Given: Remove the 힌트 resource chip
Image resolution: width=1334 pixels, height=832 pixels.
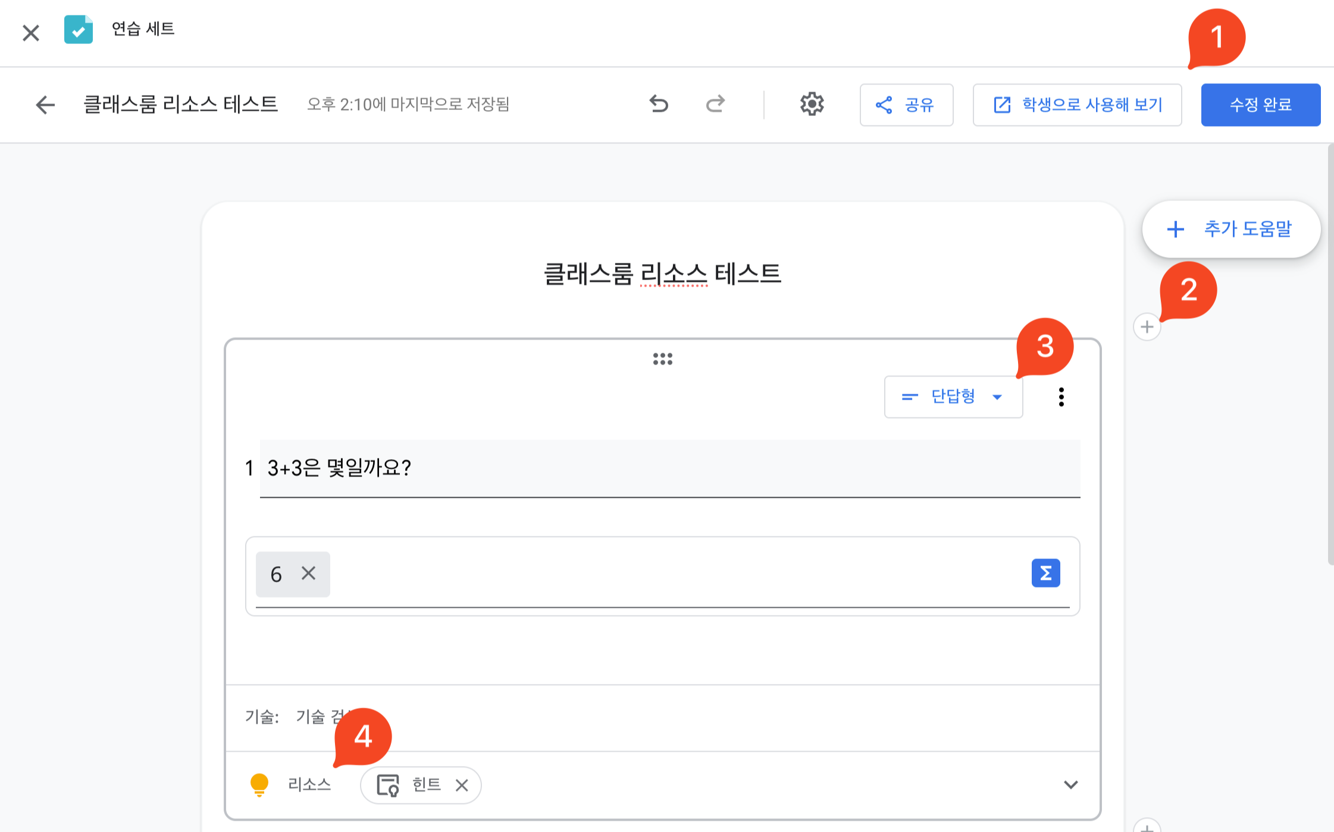Looking at the screenshot, I should point(462,785).
